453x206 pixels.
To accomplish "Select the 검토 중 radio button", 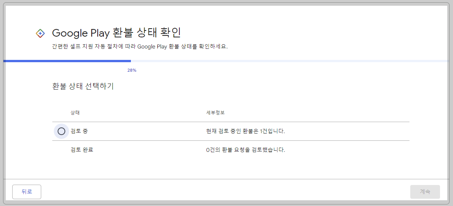I will click(61, 132).
